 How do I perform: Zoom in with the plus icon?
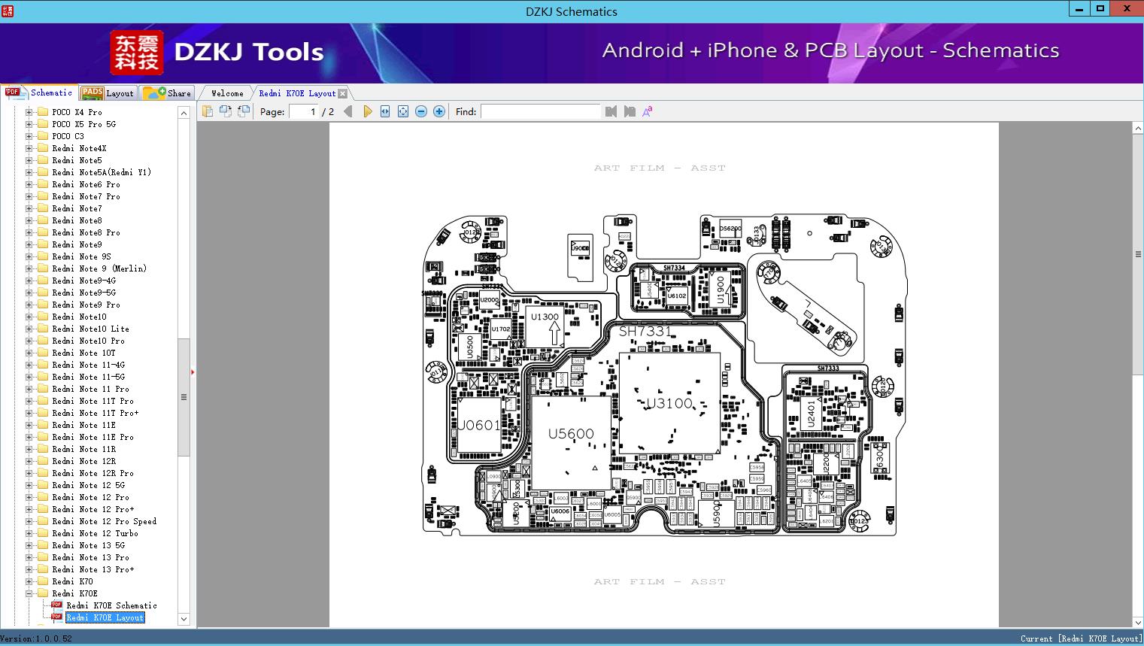(439, 111)
